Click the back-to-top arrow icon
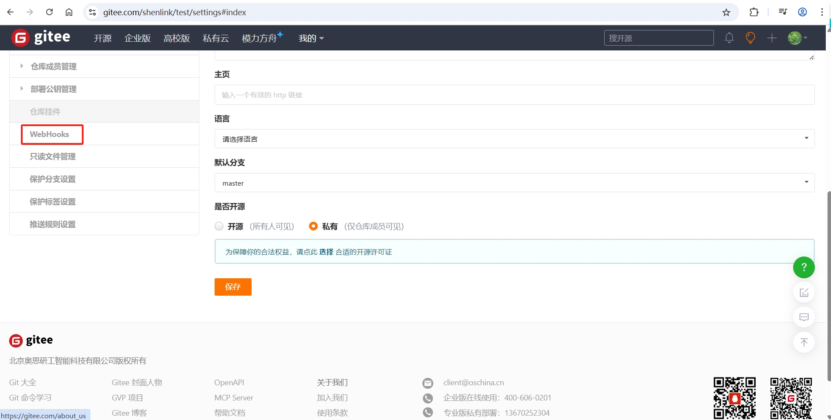The image size is (831, 420). pos(804,342)
